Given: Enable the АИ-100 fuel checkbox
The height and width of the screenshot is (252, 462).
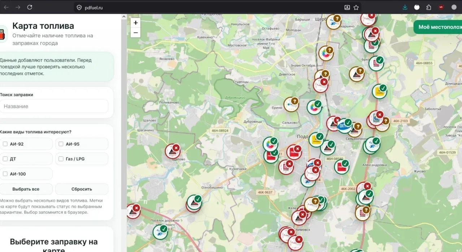Looking at the screenshot, I should (x=5, y=174).
